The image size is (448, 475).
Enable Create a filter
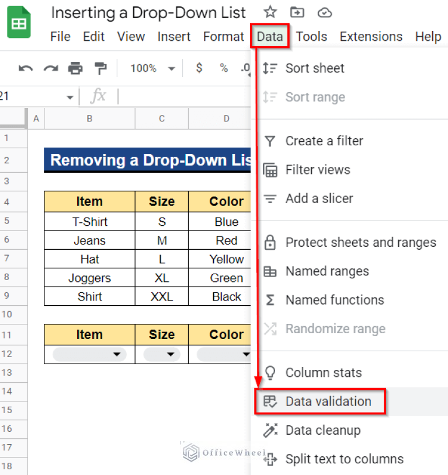point(323,141)
